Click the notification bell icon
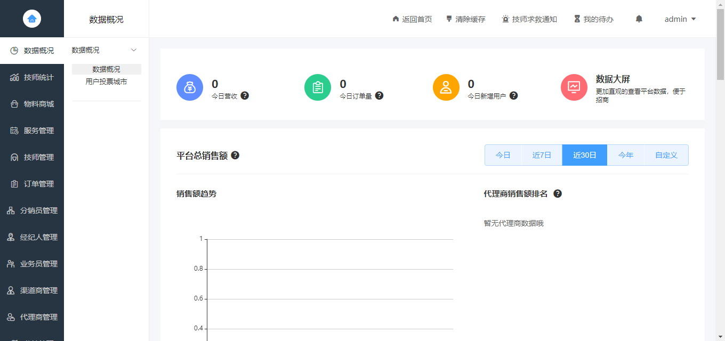The image size is (725, 341). [639, 19]
